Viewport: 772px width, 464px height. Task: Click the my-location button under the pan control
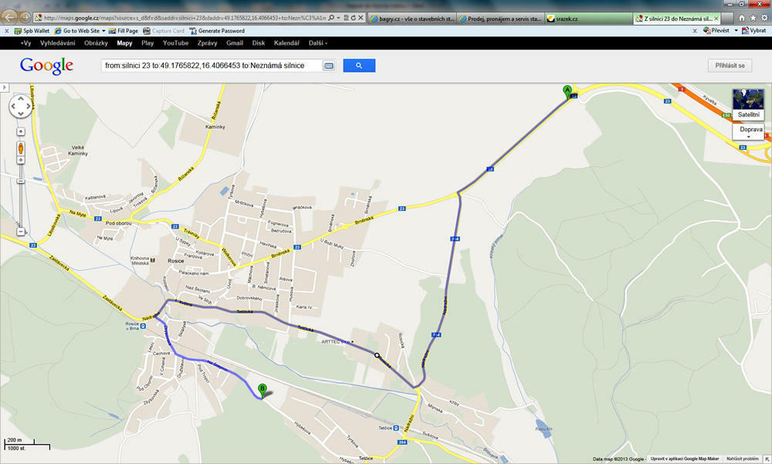[x=21, y=131]
